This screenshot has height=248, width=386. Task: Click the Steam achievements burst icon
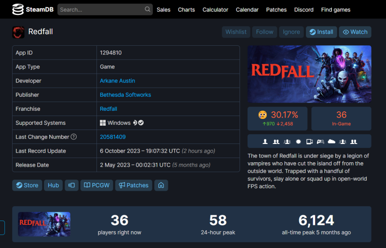pyautogui.click(x=298, y=142)
